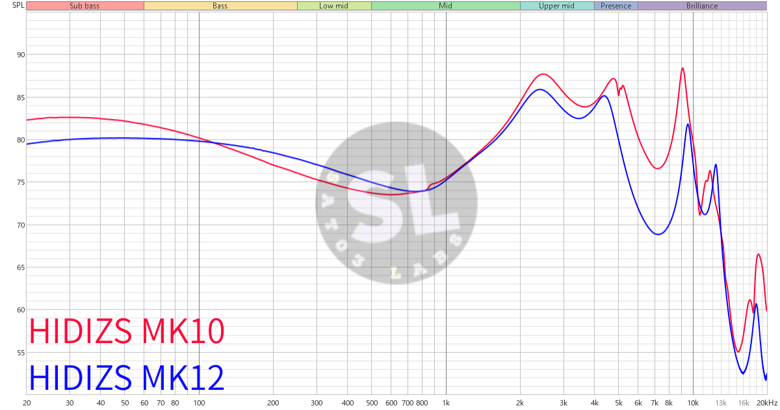
Task: Click the red HIDIZS MK10 legend label
Action: coord(127,332)
